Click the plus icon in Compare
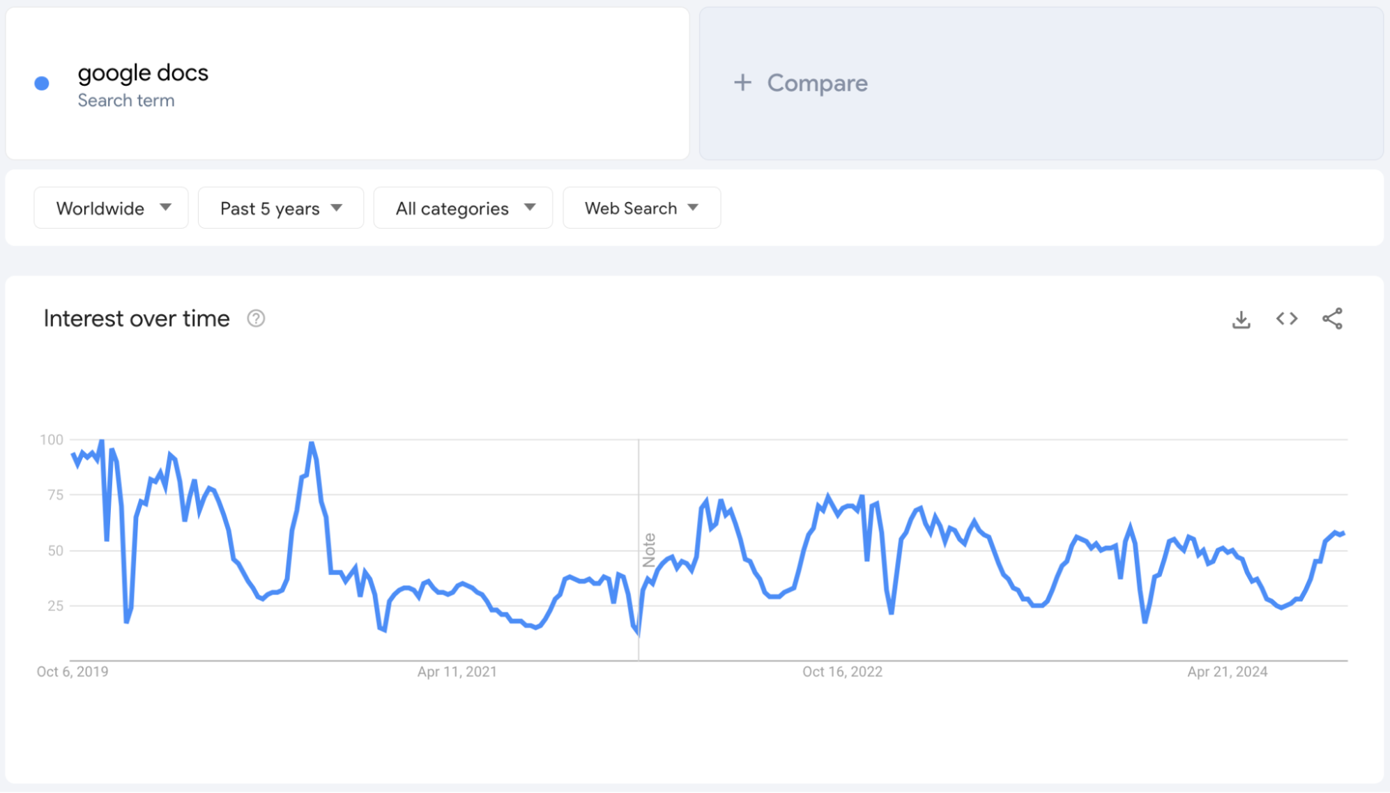The width and height of the screenshot is (1390, 793). [x=742, y=83]
